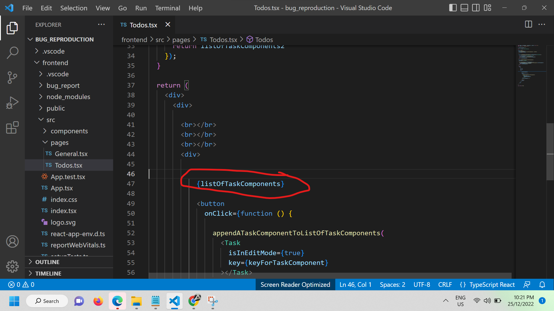The image size is (554, 311).
Task: Click Ln 46, Col 1 in status bar
Action: coord(355,285)
